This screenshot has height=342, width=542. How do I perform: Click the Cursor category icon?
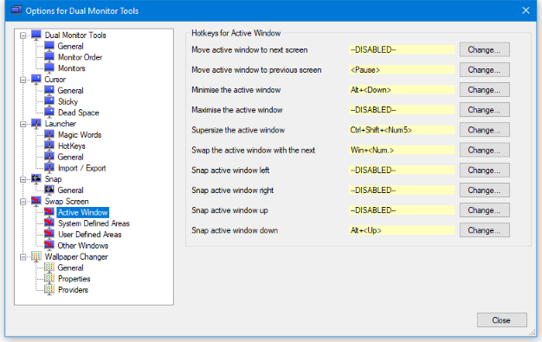coord(36,79)
